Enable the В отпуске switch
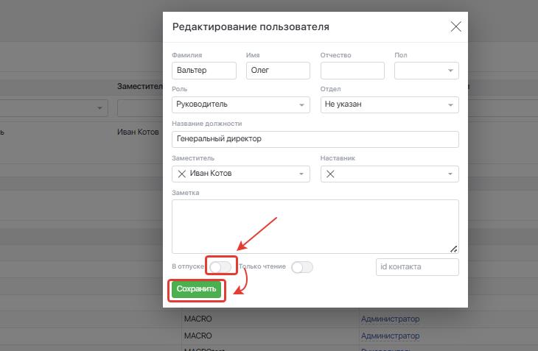 click(220, 266)
